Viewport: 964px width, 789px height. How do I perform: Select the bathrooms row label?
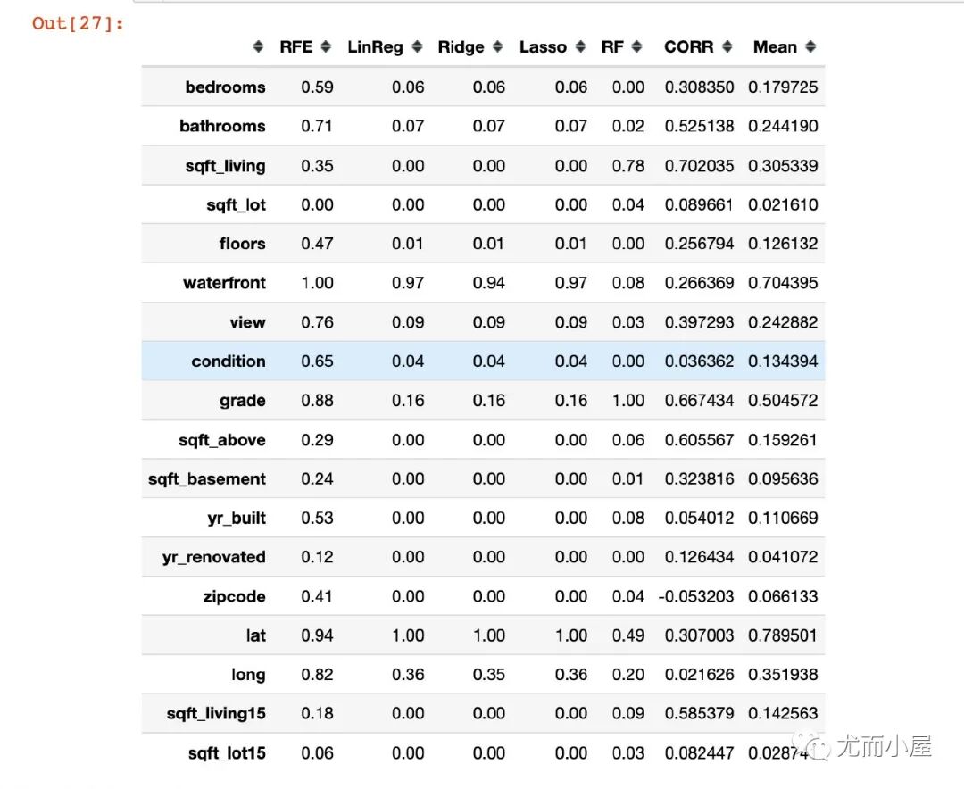pyautogui.click(x=222, y=126)
